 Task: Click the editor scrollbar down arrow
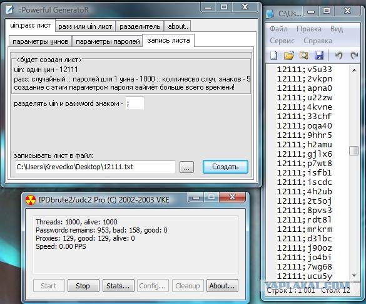coord(354,276)
